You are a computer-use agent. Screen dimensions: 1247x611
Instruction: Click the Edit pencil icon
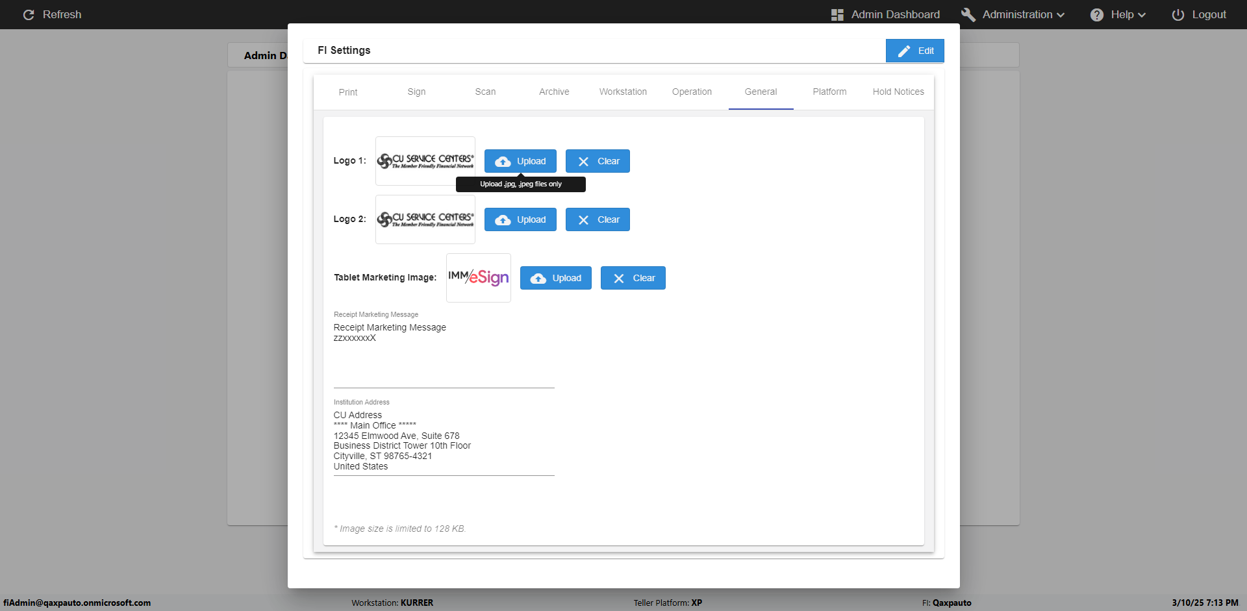coord(904,51)
